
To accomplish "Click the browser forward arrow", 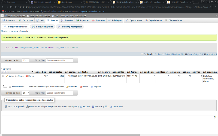I will [7, 7].
